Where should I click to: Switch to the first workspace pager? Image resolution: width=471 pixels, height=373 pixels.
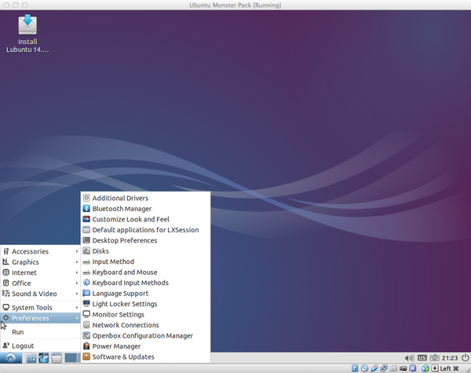click(x=71, y=358)
